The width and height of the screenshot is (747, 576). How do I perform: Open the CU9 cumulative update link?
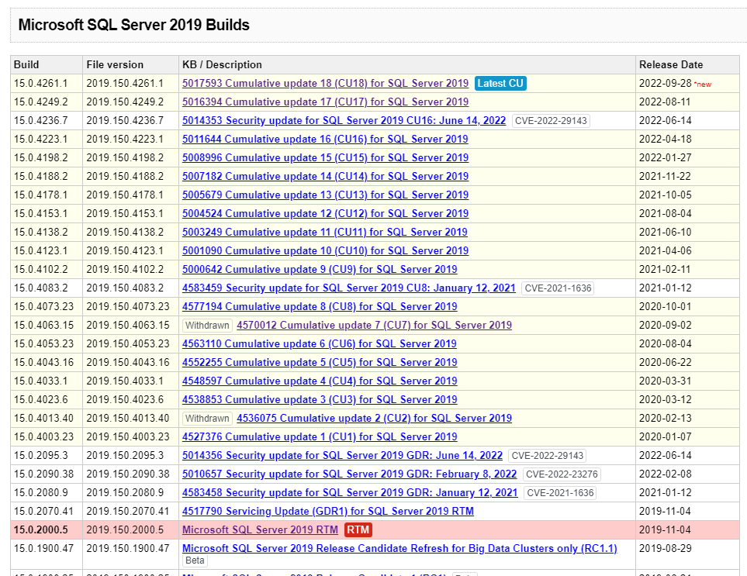coord(320,269)
